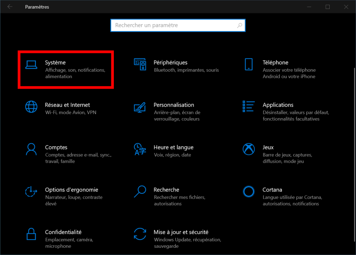Click the Confidentialité padlock icon
356x255 pixels.
tap(31, 234)
